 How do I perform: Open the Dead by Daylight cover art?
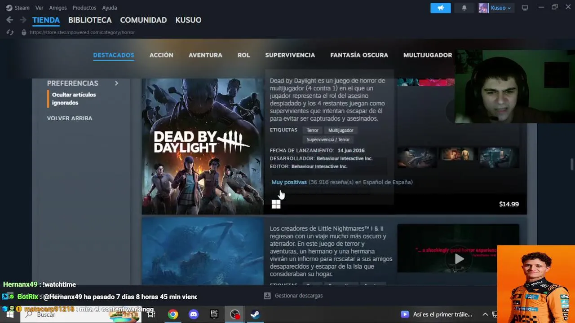pyautogui.click(x=203, y=146)
